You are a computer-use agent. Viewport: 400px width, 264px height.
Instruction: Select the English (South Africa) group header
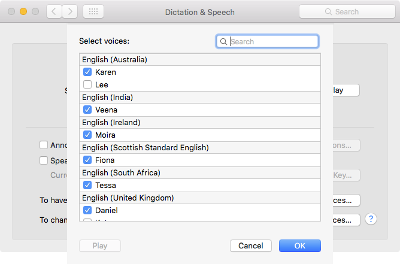(200, 172)
